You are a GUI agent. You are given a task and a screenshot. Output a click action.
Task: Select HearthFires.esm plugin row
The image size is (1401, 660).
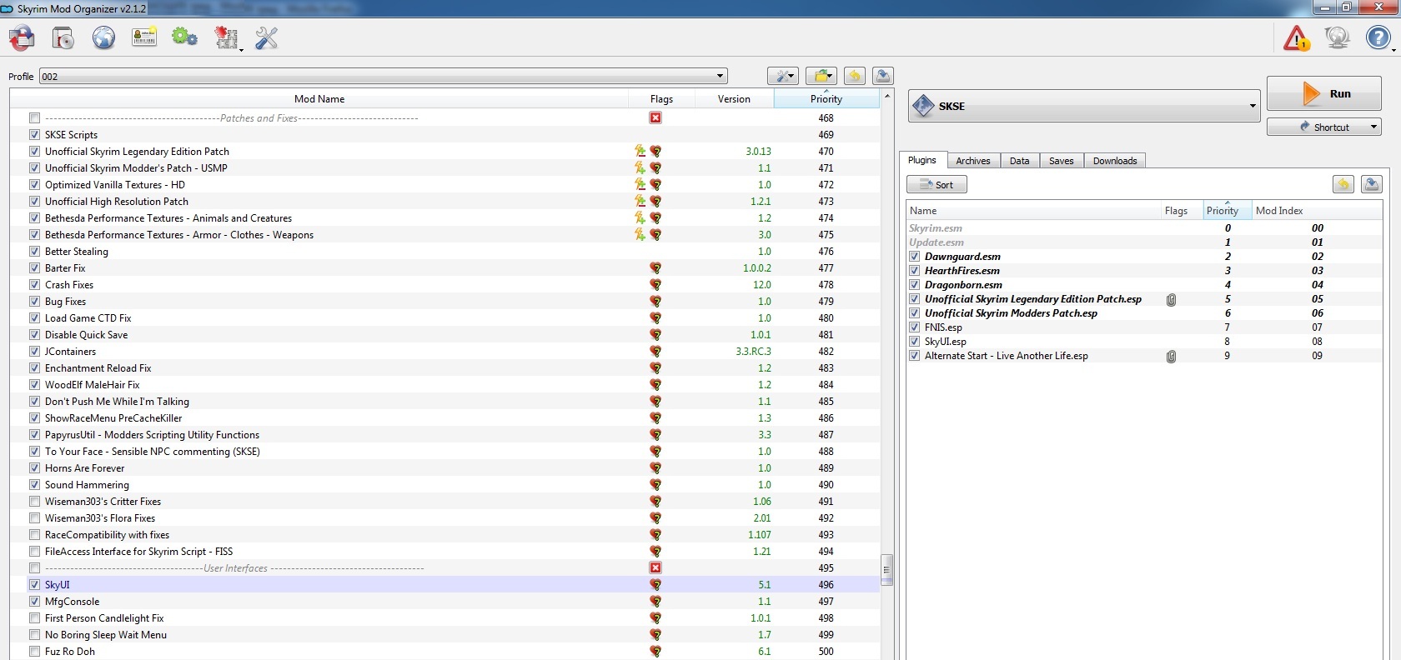click(x=1144, y=271)
